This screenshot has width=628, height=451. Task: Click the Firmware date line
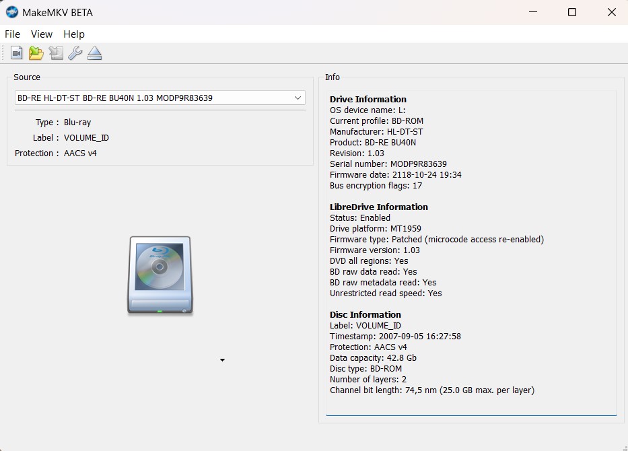[x=395, y=175]
